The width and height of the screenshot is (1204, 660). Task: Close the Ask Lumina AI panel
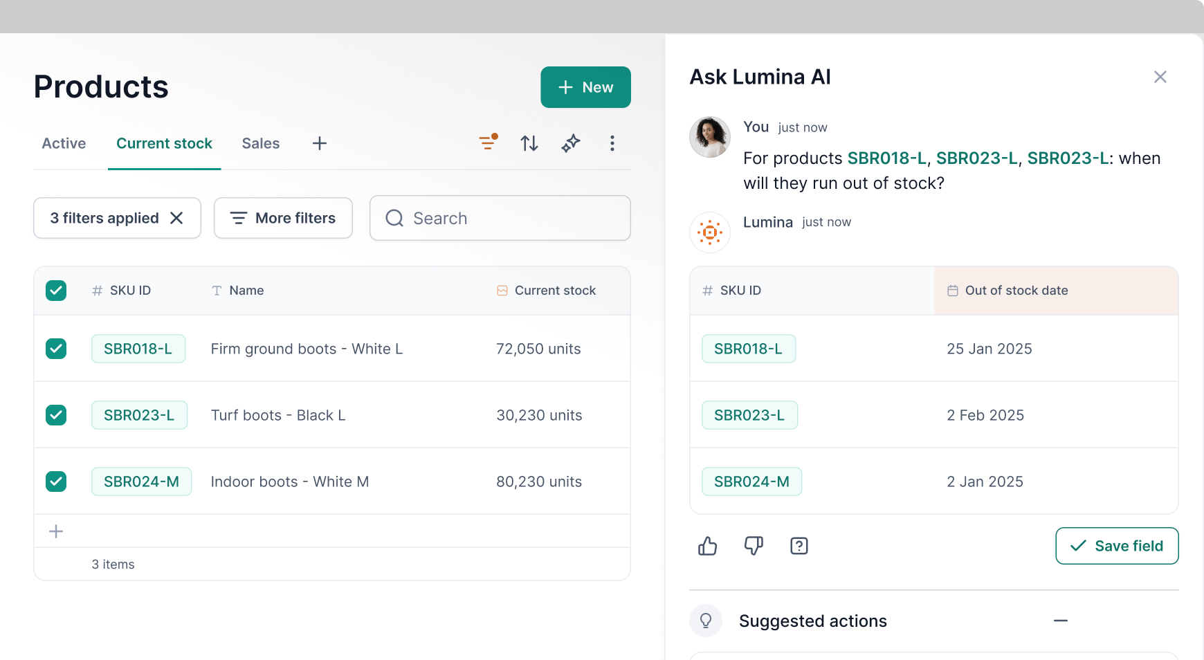coord(1160,77)
